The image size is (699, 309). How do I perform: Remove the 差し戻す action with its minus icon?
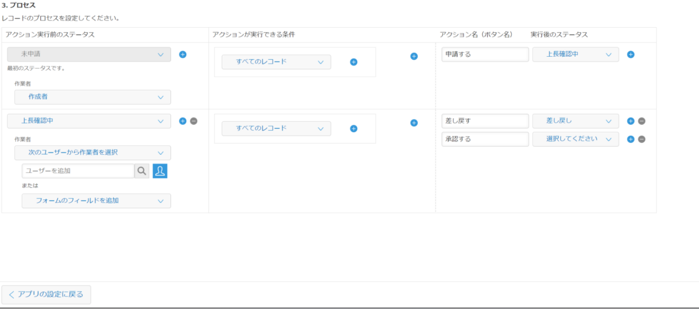[x=642, y=121]
